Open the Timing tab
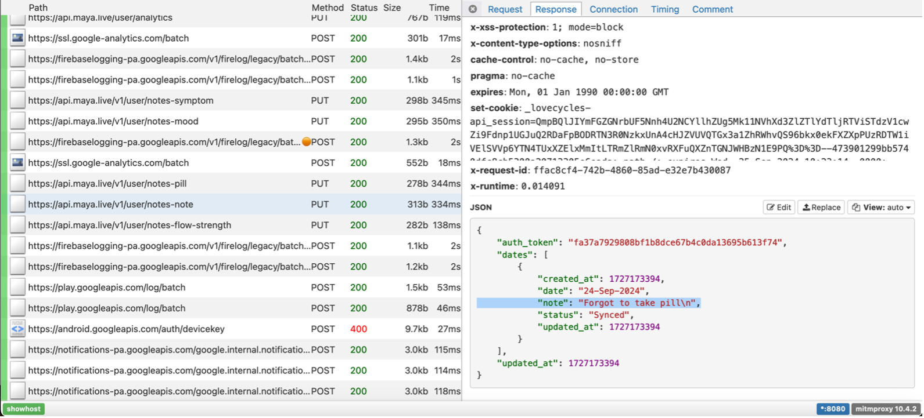 [664, 9]
